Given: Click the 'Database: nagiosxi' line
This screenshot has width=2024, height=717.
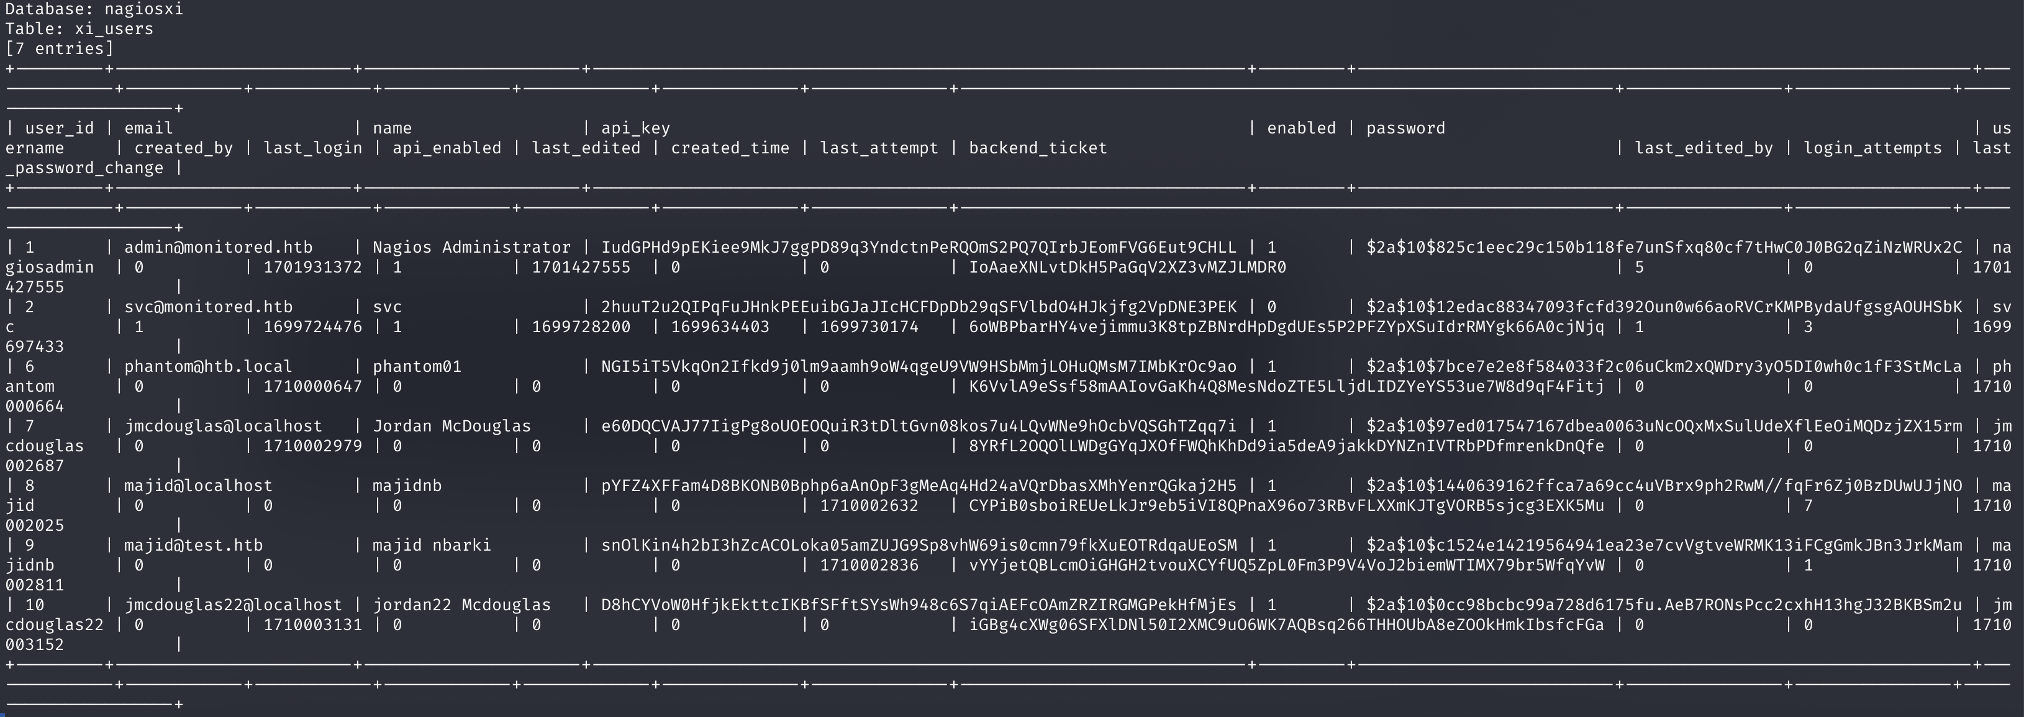Looking at the screenshot, I should click(x=94, y=9).
